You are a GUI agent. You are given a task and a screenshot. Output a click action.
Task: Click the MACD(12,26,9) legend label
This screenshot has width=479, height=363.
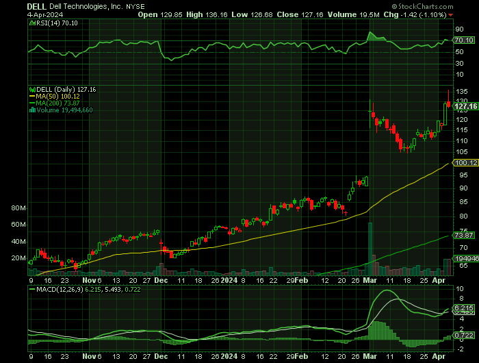(x=60, y=289)
